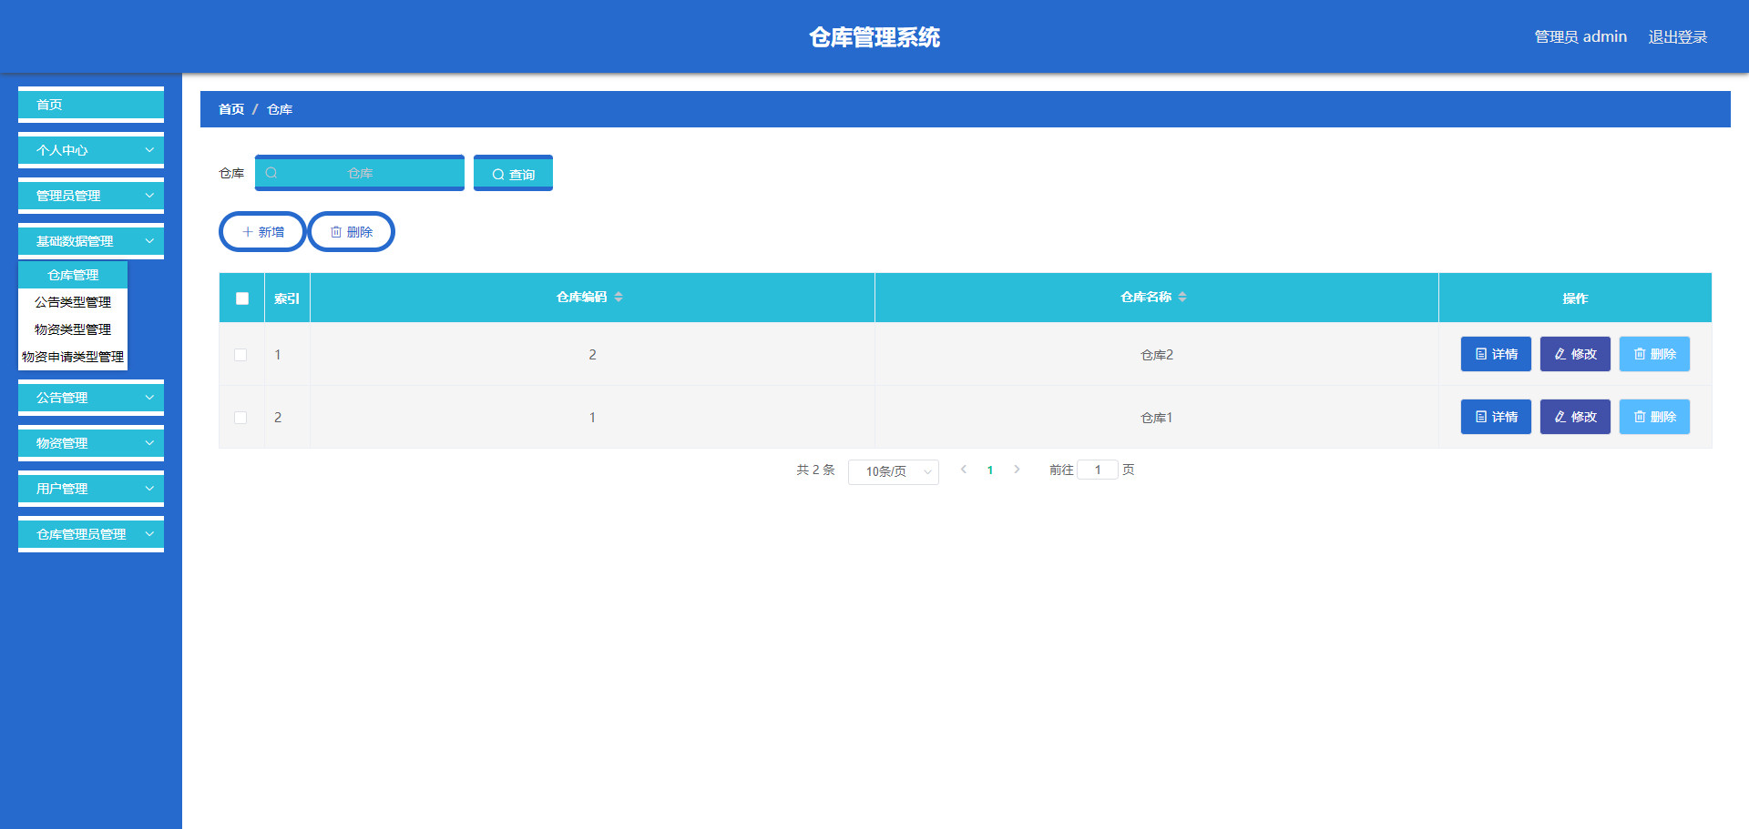Toggle the select-all checkbox in table header
Screen dimensions: 1749x829
[x=242, y=298]
